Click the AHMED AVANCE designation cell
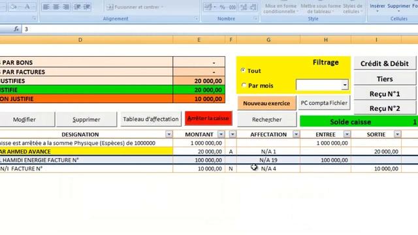 pyautogui.click(x=86, y=151)
